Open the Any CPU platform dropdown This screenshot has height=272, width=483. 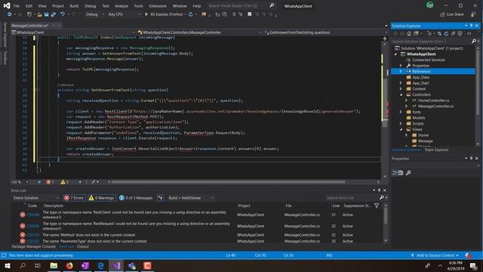124,14
